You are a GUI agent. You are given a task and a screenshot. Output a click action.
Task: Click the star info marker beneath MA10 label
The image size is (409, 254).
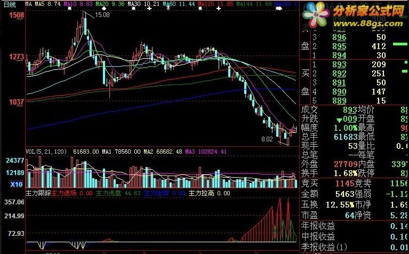(69, 9)
